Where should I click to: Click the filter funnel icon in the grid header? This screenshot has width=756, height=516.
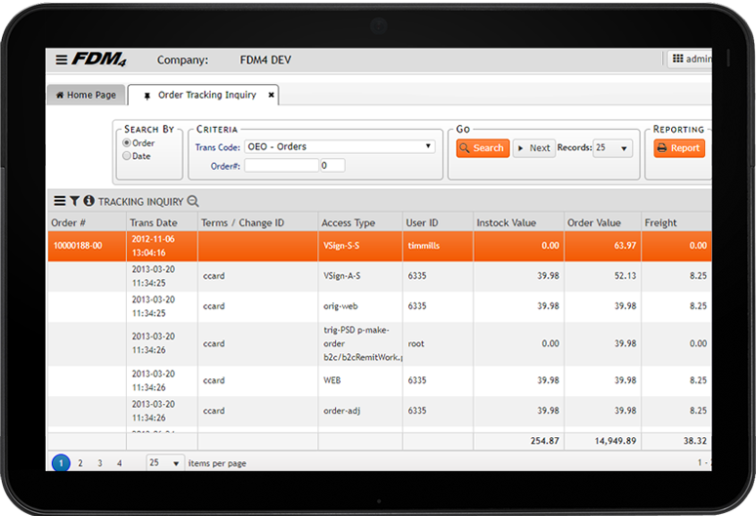coord(74,201)
